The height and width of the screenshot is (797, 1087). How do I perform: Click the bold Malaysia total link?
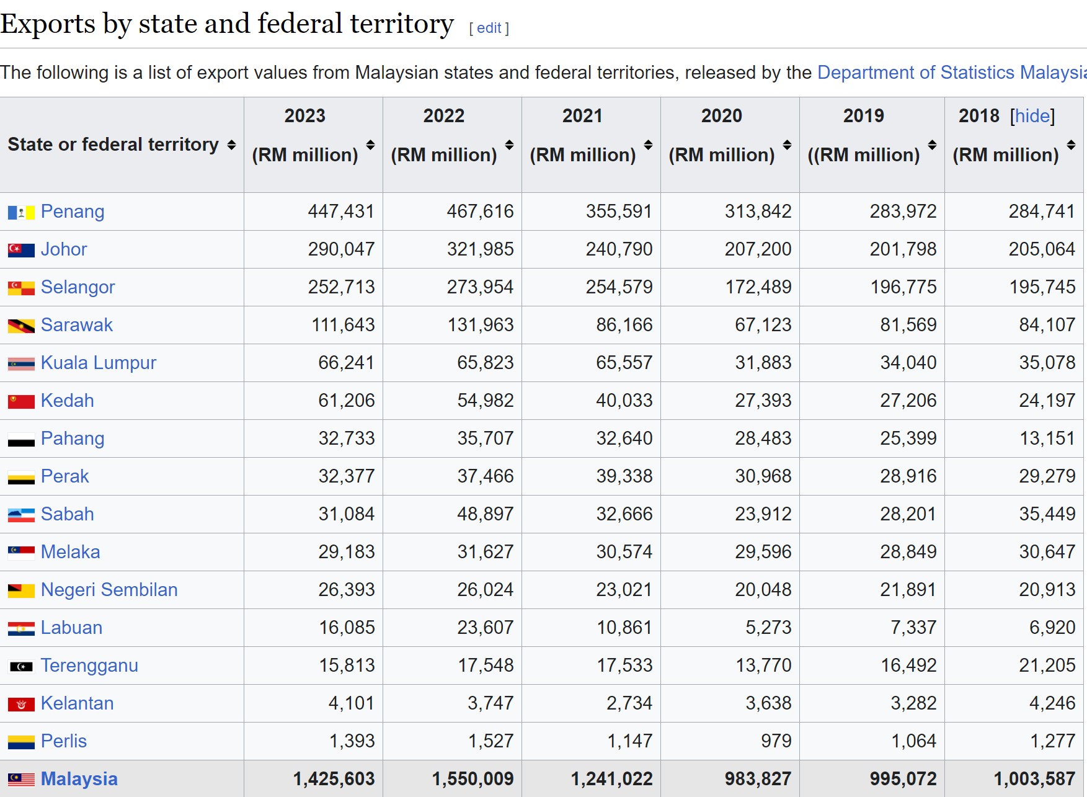coord(79,779)
